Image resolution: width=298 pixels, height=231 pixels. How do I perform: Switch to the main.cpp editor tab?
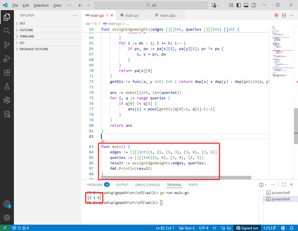pos(167,15)
